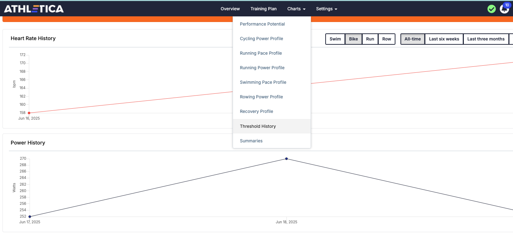The width and height of the screenshot is (513, 240).
Task: Click the Power History title
Action: tap(28, 143)
